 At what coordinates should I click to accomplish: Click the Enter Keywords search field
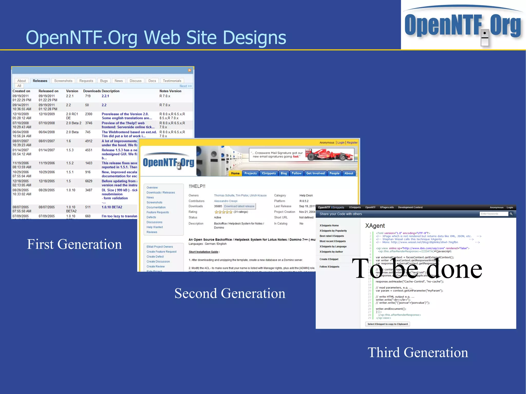[494, 214]
